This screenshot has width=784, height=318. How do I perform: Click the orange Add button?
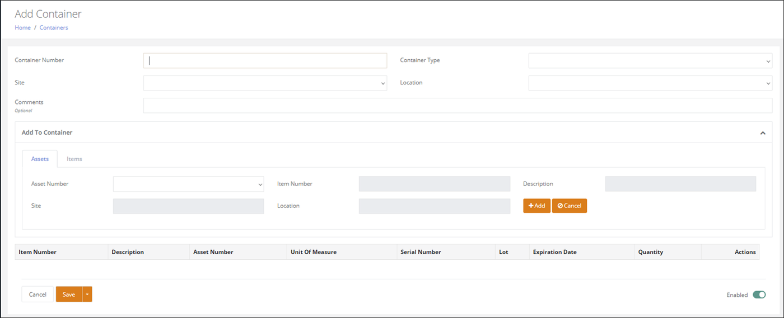(x=537, y=206)
